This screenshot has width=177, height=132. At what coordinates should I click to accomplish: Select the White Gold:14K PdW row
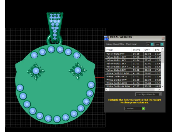(x=133, y=86)
